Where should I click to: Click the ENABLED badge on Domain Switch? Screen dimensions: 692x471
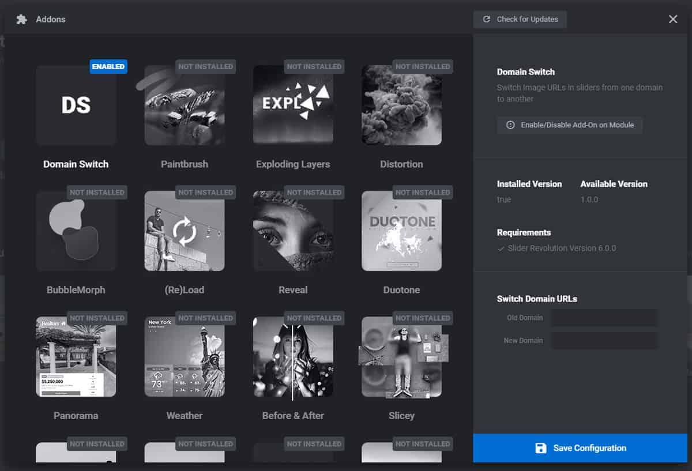(108, 66)
